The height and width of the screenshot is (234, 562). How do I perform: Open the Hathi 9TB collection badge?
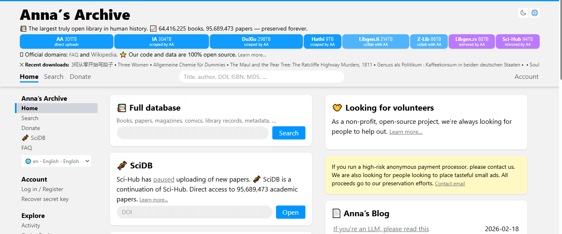point(322,42)
